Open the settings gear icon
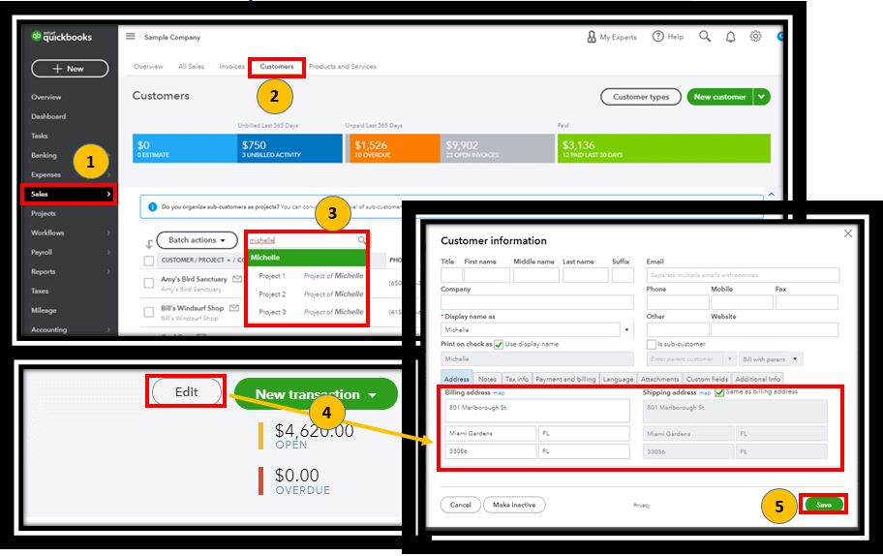 755,37
